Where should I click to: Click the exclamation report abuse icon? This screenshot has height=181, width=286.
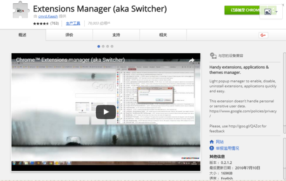tap(212, 148)
